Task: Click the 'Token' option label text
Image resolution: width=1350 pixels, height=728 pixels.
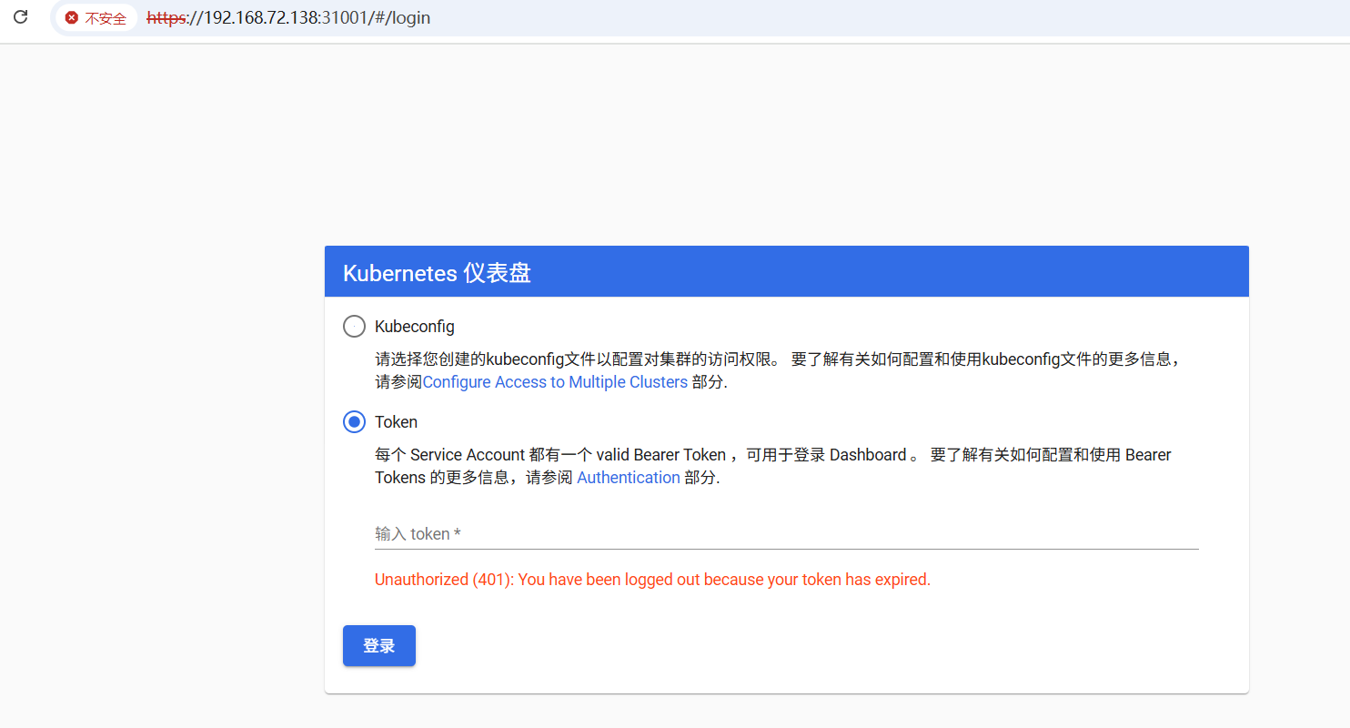Action: [x=397, y=422]
